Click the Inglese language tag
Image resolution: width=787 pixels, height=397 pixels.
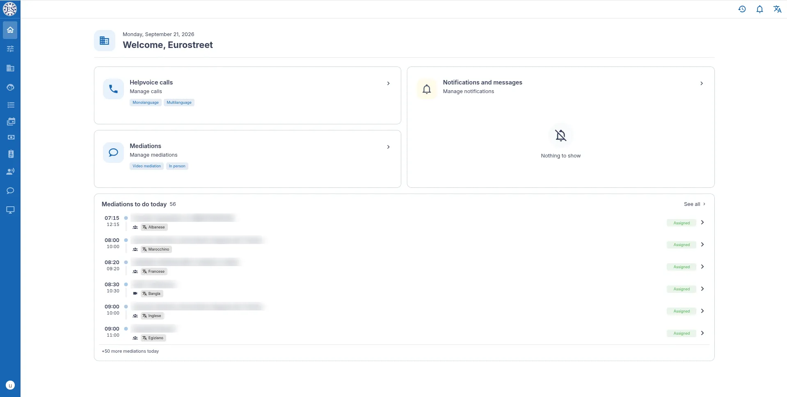152,316
